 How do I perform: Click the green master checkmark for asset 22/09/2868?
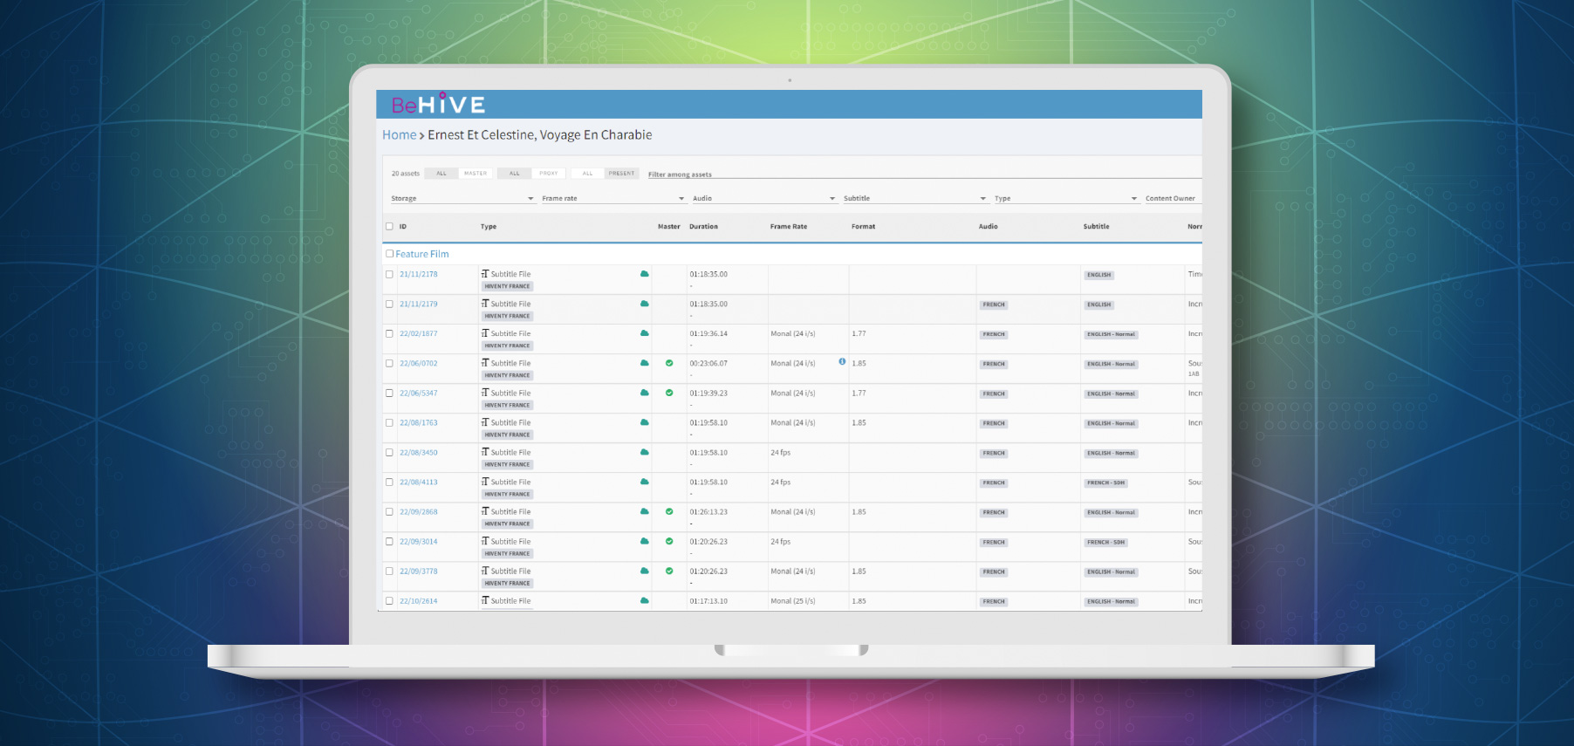(669, 511)
